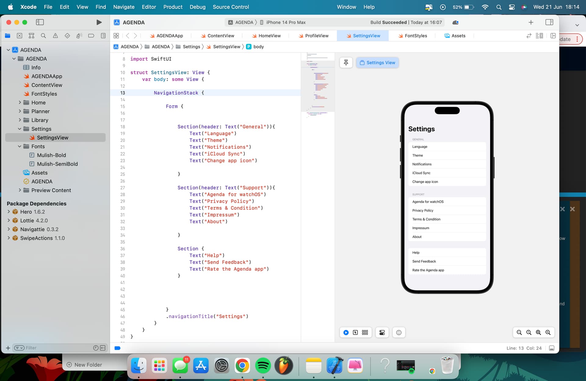Select the Settings View preview button
The height and width of the screenshot is (381, 586).
(377, 63)
